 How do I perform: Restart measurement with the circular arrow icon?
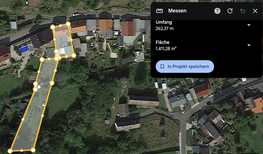pyautogui.click(x=230, y=11)
